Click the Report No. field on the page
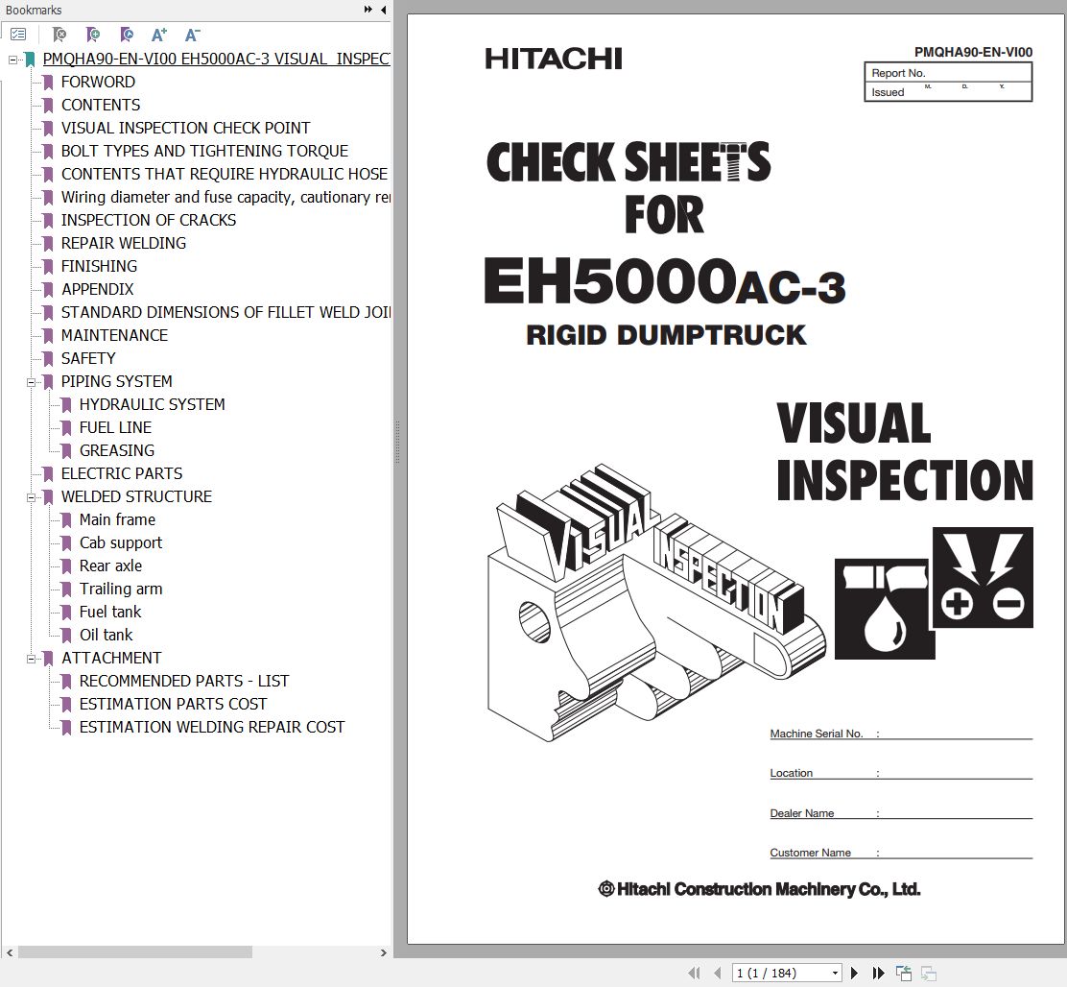Viewport: 1067px width, 987px height. (x=948, y=73)
